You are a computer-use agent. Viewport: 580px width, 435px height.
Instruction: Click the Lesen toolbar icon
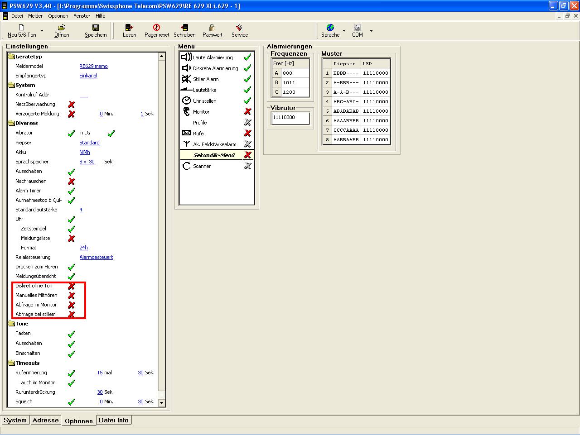pyautogui.click(x=129, y=28)
